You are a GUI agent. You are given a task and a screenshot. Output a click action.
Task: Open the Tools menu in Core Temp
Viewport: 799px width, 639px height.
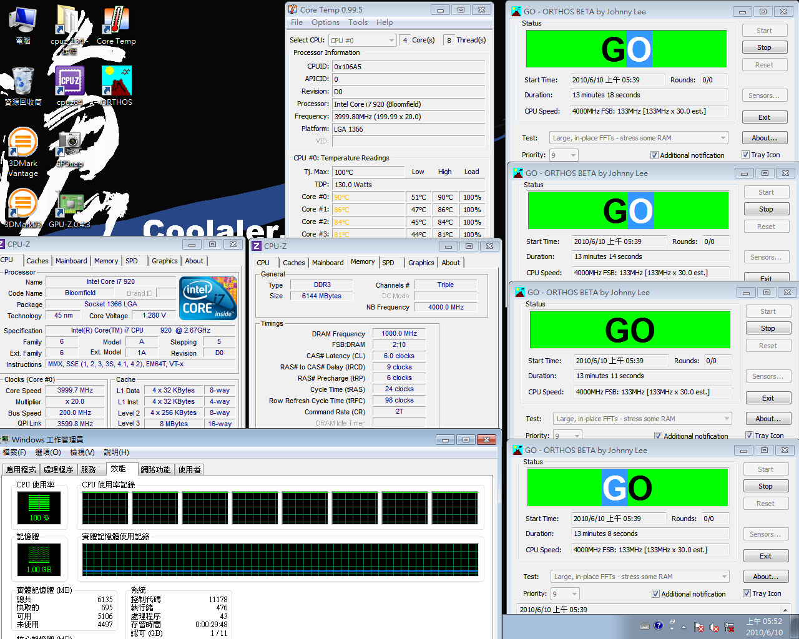click(x=358, y=22)
